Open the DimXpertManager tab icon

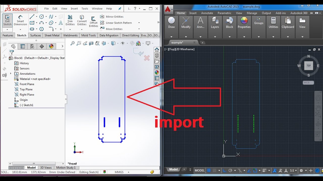42,46
